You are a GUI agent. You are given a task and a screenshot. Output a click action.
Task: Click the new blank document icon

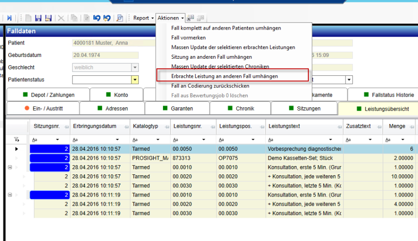pyautogui.click(x=28, y=18)
